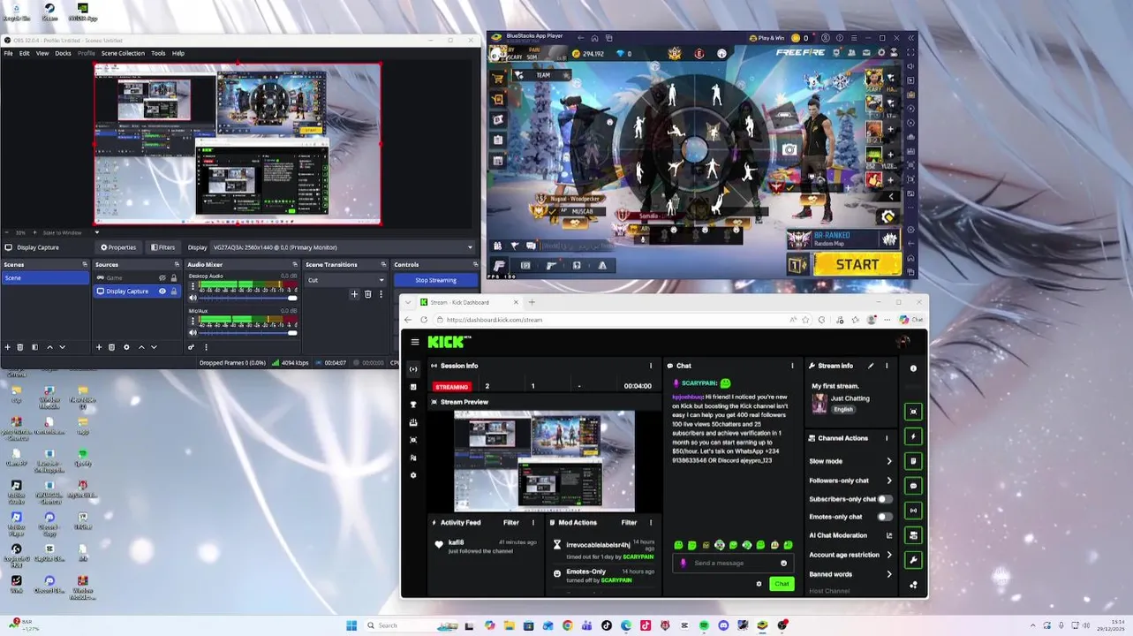Mute Mic/Aux speaker icon
The height and width of the screenshot is (636, 1133).
(193, 332)
